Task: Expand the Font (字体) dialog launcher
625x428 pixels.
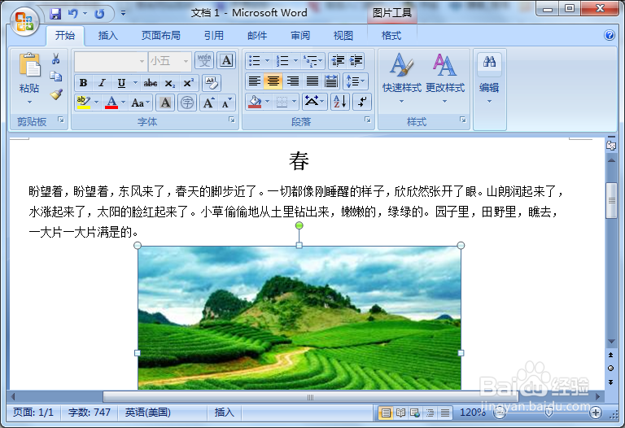Action: tap(232, 120)
